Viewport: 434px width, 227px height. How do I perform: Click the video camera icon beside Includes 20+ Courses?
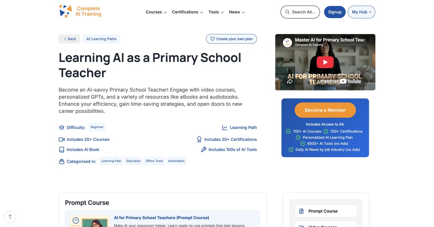click(x=61, y=140)
